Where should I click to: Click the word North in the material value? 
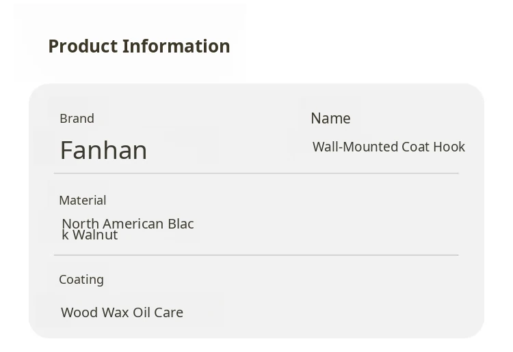tap(79, 224)
